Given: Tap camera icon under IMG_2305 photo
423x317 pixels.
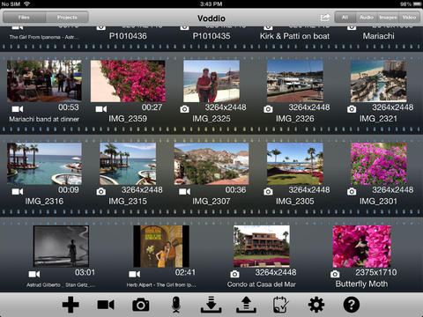Looking at the screenshot, I should (x=268, y=192).
